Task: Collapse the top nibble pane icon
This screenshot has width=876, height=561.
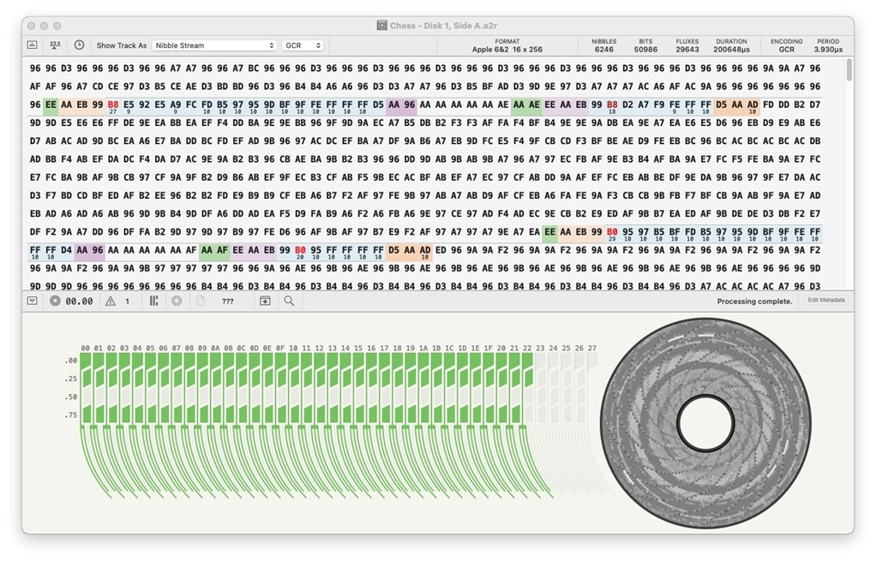Action: click(x=33, y=45)
